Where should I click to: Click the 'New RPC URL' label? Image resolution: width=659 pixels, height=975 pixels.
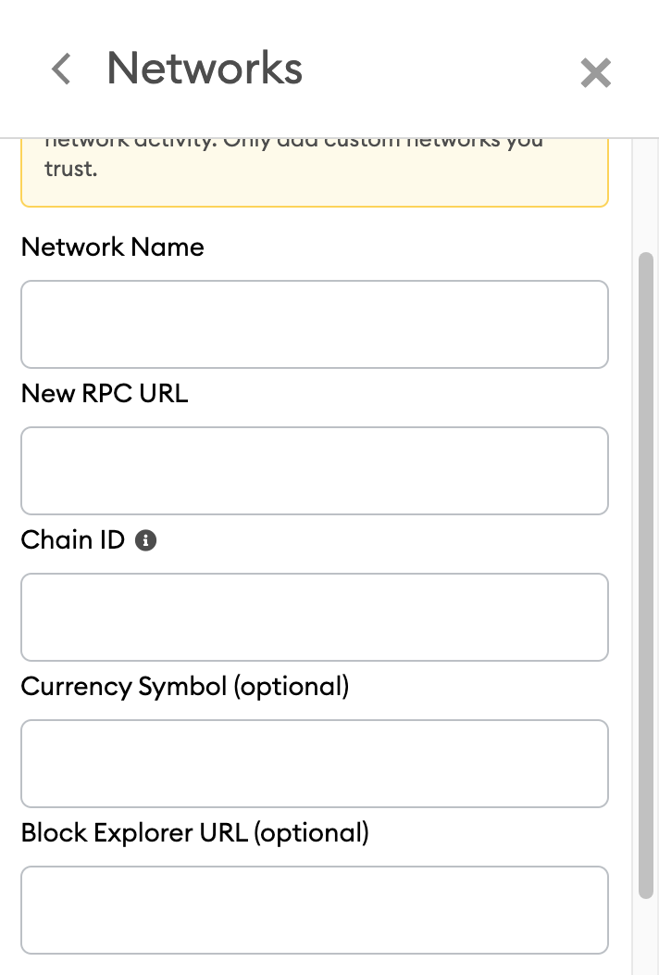click(x=104, y=394)
